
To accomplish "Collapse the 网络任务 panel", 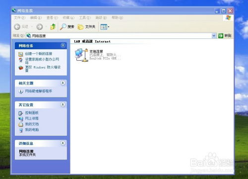I will (63, 45).
